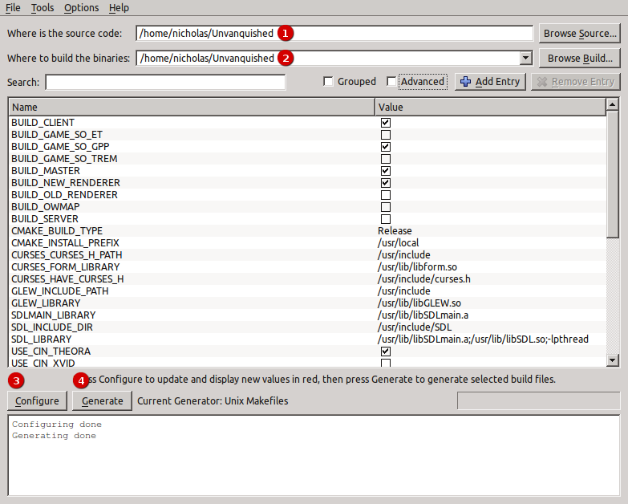628x504 pixels.
Task: Disable the USE_CIN_THEORA checkbox
Action: tap(386, 352)
